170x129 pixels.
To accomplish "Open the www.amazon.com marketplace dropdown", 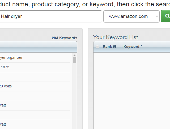I will 131,16.
